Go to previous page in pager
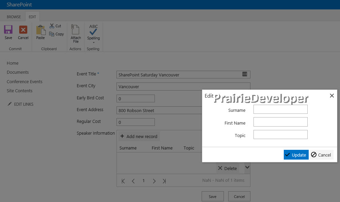Viewport: 340px width, 202px height. tap(133, 181)
